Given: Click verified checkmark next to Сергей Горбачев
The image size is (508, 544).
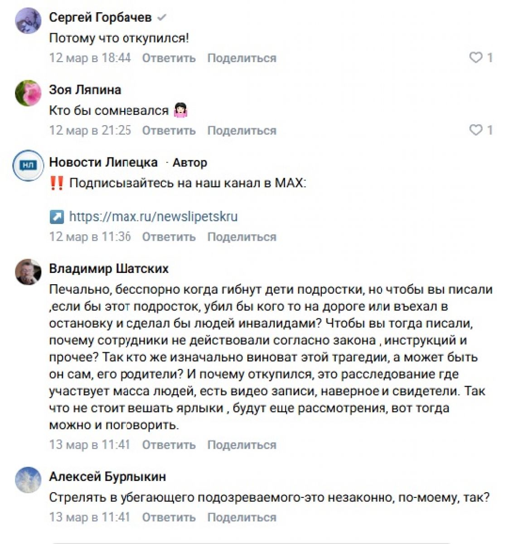Looking at the screenshot, I should [x=161, y=18].
